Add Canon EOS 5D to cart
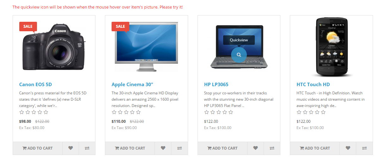 tap(38, 148)
